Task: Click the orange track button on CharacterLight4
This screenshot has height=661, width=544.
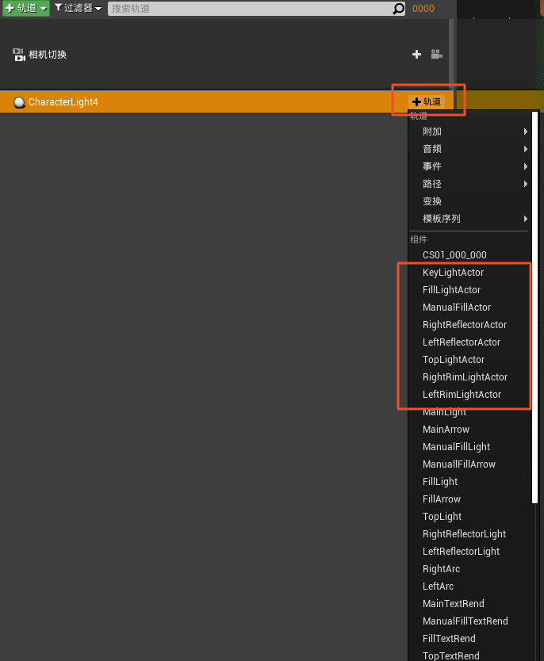Action: point(427,101)
